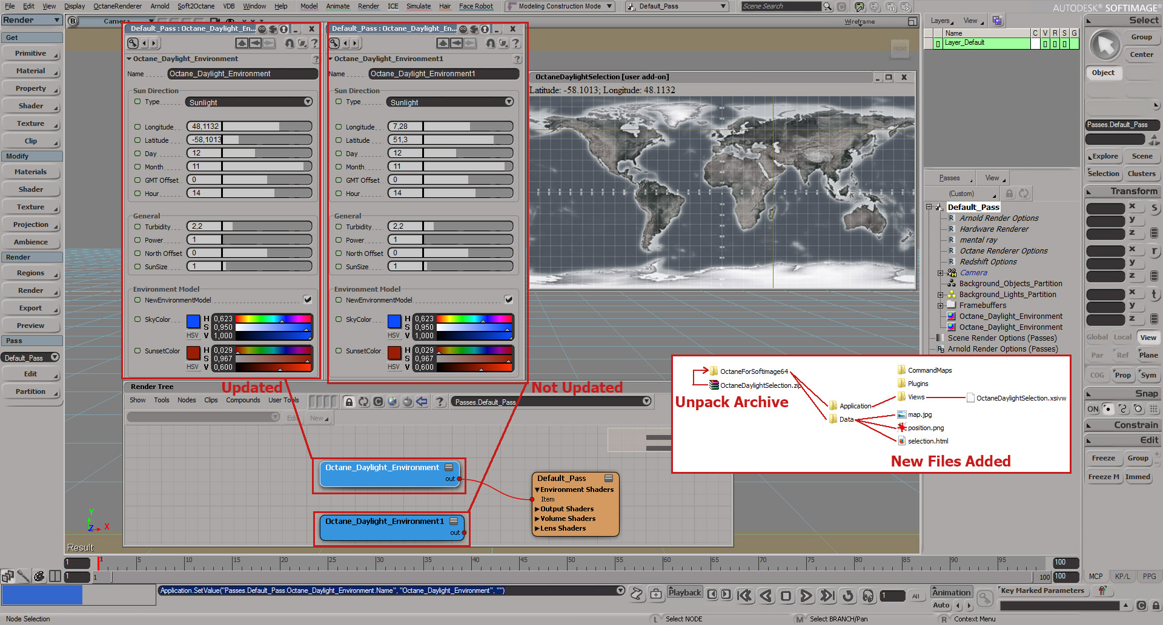Screen dimensions: 1163x625
Task: Toggle Latitude animation marker on Octane_Daylight_Environment page
Action: tap(138, 140)
